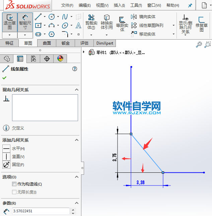Click the 修复草图 (Repair Sketch) button

202,23
